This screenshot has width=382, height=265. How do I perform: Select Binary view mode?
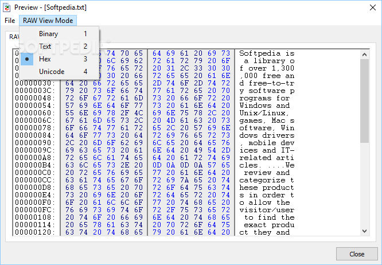(59, 34)
